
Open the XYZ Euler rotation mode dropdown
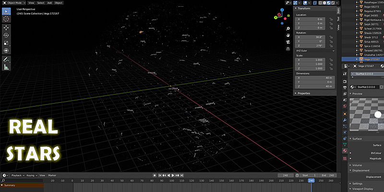click(x=315, y=50)
